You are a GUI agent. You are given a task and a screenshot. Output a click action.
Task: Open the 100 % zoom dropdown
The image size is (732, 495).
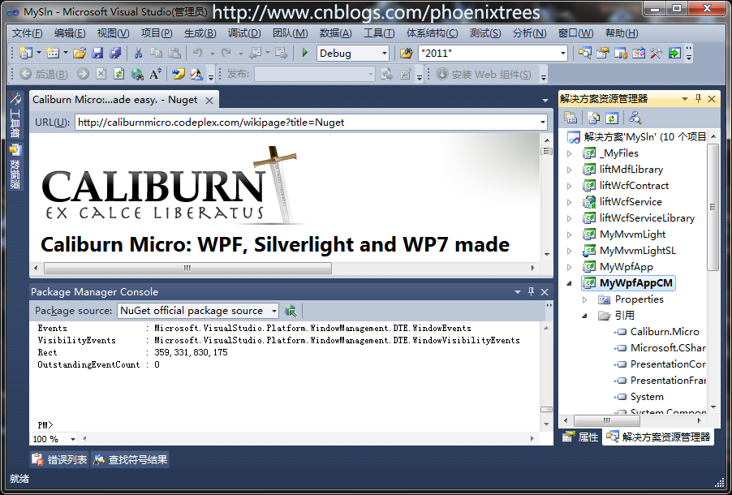pos(72,439)
